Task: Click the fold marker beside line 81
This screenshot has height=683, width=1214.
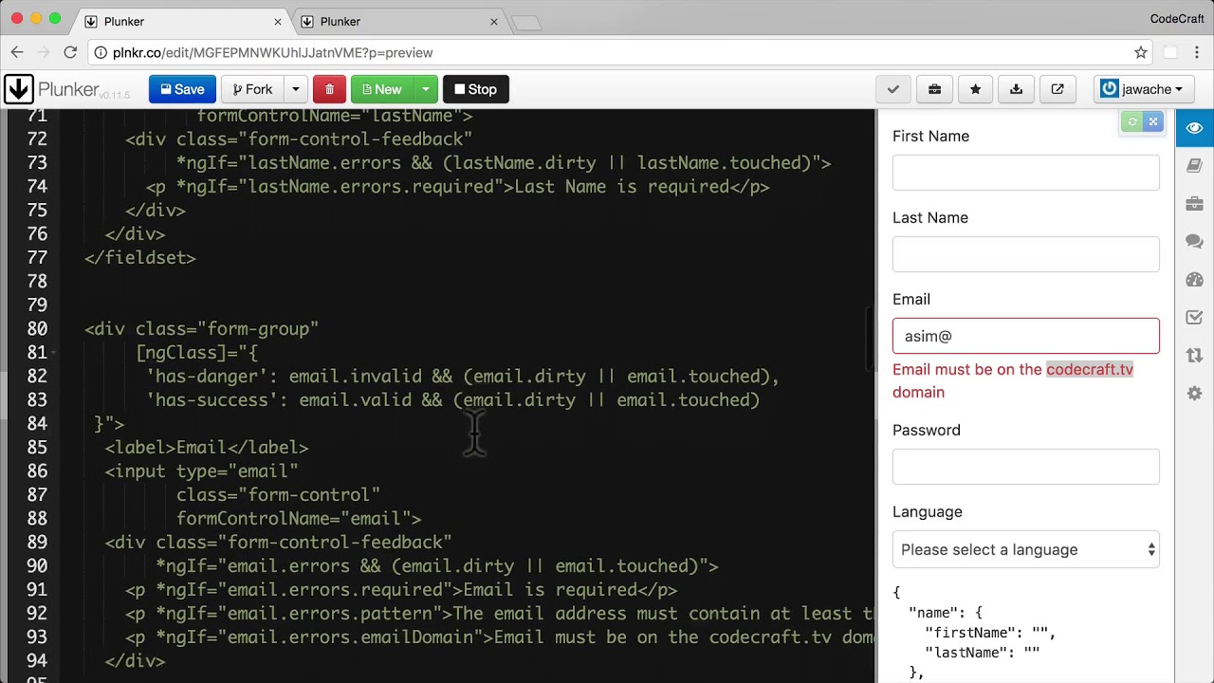Action: tap(54, 353)
